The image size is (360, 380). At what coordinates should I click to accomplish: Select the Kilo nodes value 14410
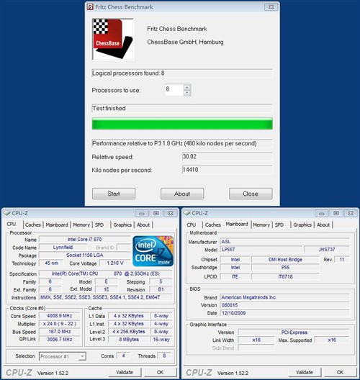(227, 170)
